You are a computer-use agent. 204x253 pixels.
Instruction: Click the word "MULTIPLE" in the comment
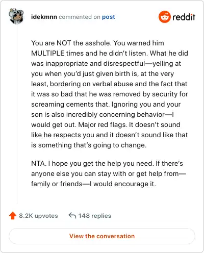(48, 53)
